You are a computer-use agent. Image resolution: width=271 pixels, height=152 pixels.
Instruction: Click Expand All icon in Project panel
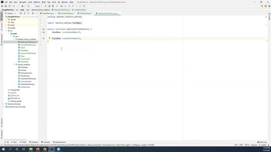point(25,13)
